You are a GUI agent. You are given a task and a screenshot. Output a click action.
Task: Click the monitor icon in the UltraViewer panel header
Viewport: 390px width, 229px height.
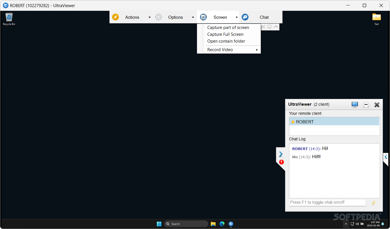355,105
